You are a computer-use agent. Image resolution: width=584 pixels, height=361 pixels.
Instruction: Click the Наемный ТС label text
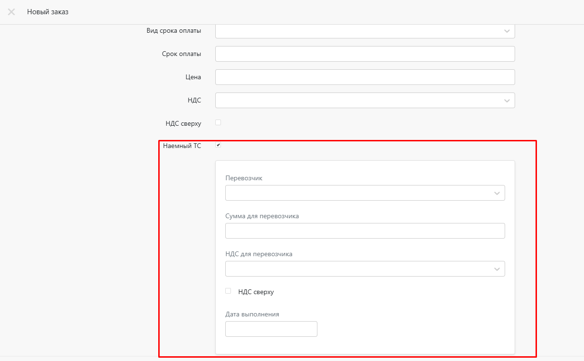click(x=182, y=146)
